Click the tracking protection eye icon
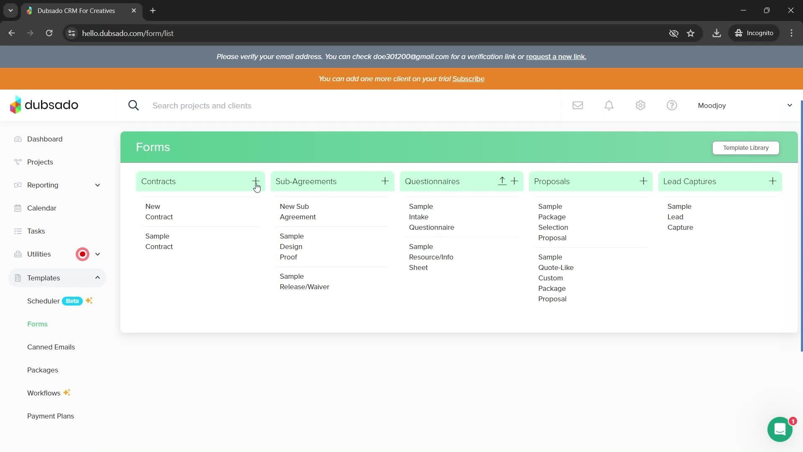Screen dimensions: 803x452 (673, 33)
